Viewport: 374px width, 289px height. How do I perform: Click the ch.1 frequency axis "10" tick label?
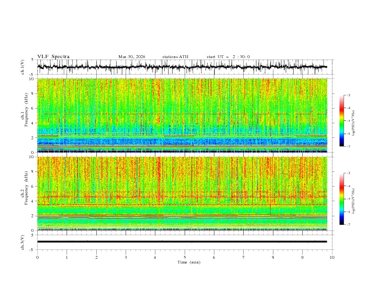point(31,79)
